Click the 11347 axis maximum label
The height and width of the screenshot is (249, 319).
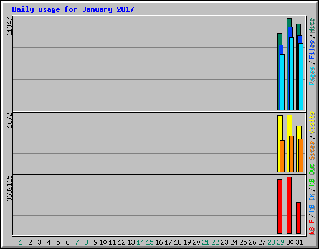[9, 26]
